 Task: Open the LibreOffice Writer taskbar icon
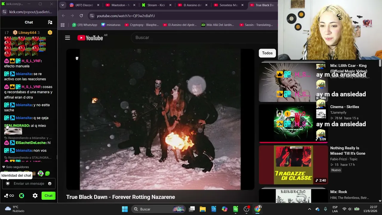pos(214,209)
